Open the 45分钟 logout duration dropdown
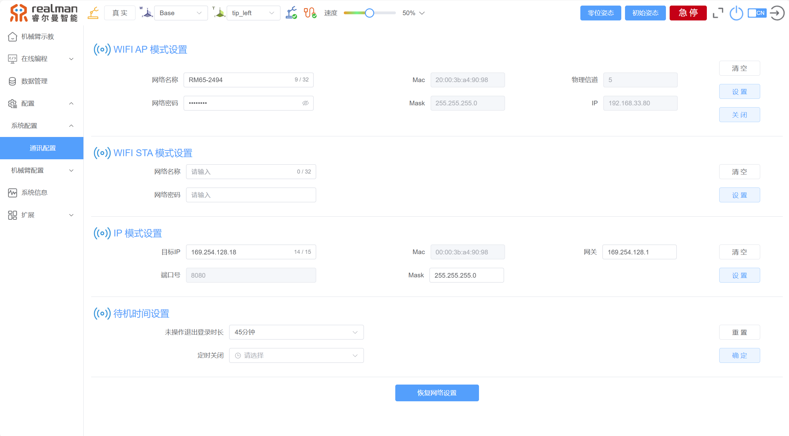Screen dimensions: 789x436 click(x=296, y=332)
